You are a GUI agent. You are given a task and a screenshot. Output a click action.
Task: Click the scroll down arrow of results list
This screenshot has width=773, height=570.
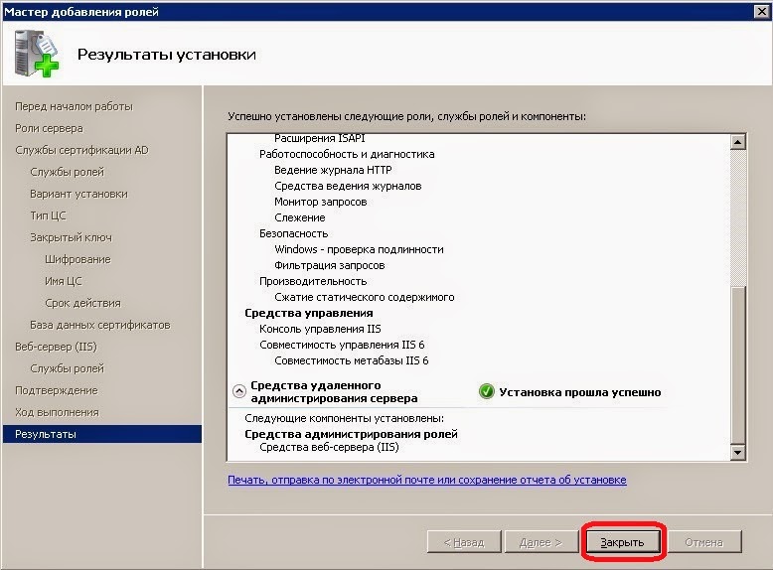click(x=737, y=452)
